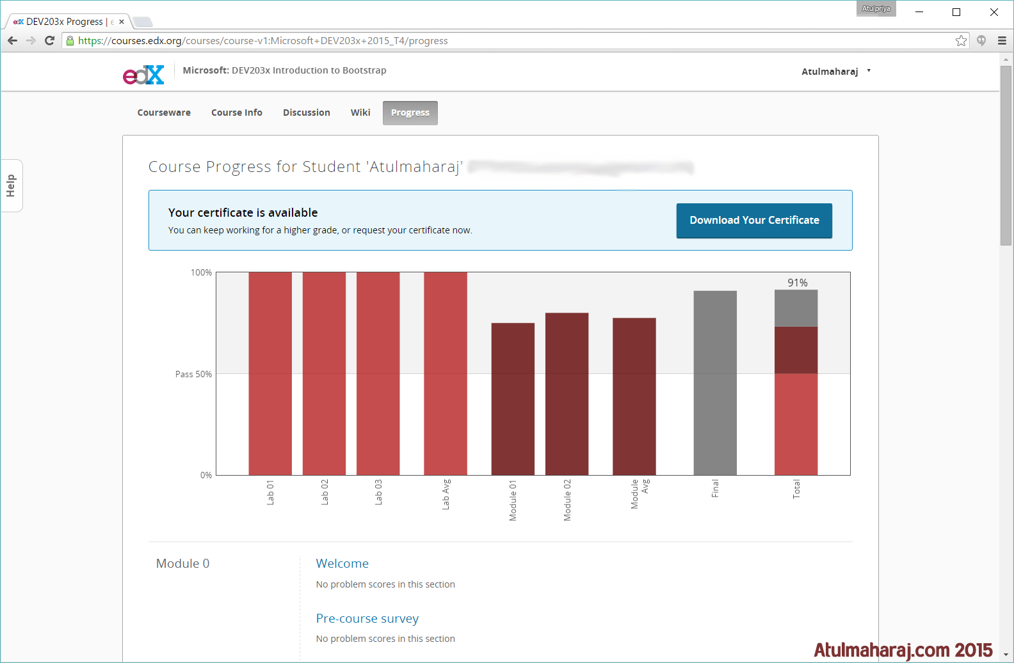This screenshot has height=663, width=1014.
Task: Open the Atulmaharaj account dropdown
Action: [836, 71]
